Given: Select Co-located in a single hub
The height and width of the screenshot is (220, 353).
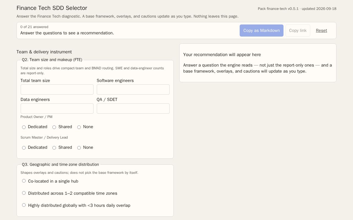Looking at the screenshot, I should point(24,181).
